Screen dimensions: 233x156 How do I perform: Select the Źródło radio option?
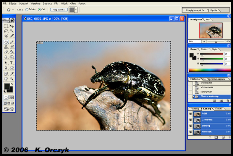pyautogui.click(x=26, y=10)
